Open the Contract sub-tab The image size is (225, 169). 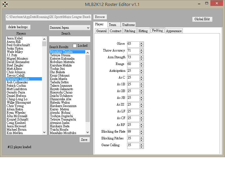coord(116,31)
